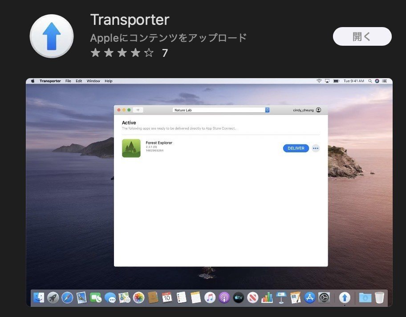The width and height of the screenshot is (406, 317).
Task: Open Trash in the Dock
Action: coord(379,297)
